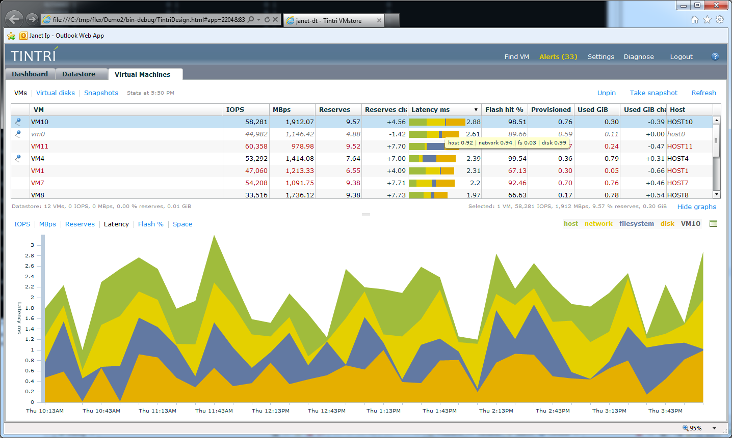Screen dimensions: 732x438
Task: Show the MBps graph
Action: [48, 224]
